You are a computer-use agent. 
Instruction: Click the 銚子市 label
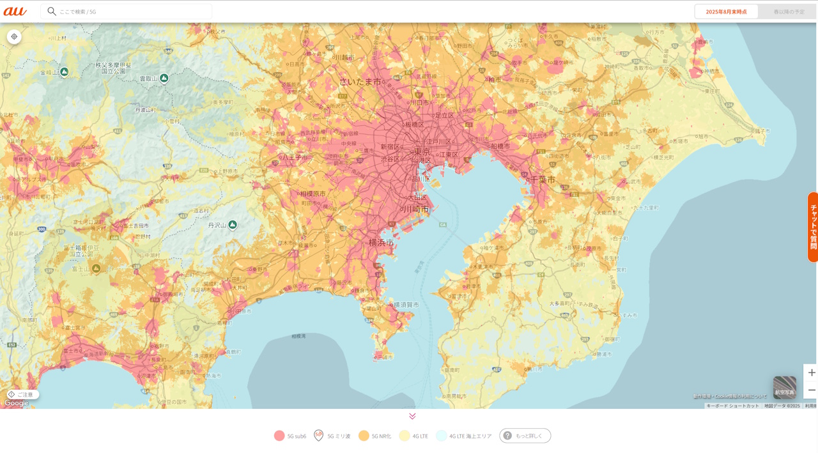pyautogui.click(x=762, y=130)
